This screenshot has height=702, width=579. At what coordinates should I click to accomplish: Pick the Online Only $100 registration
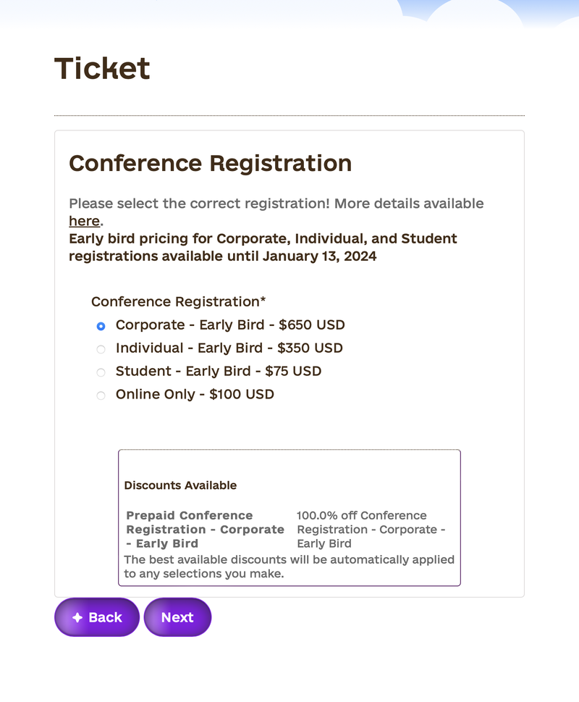click(x=195, y=395)
